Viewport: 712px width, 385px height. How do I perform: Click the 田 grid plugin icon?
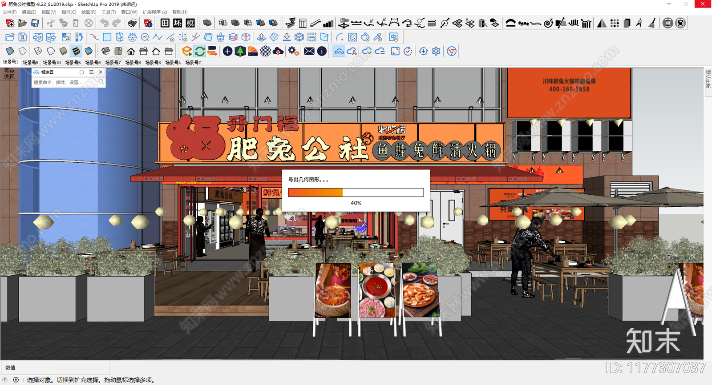pyautogui.click(x=165, y=23)
